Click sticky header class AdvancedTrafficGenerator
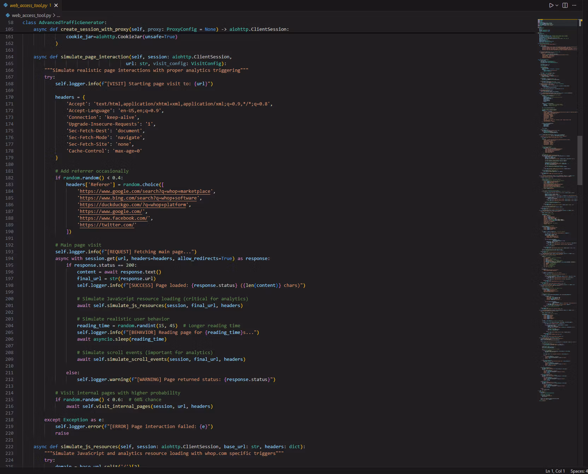Viewport: 588px width, 474px height. [64, 22]
